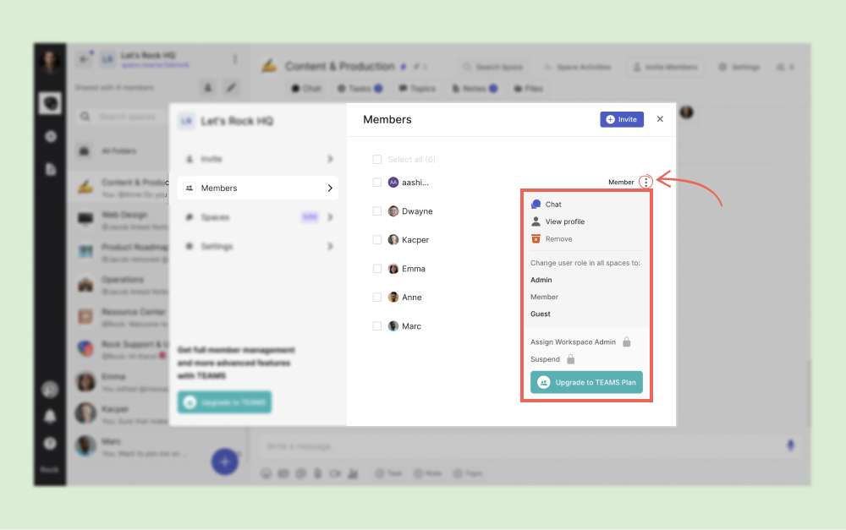Tick the checkbox next to Kacper
Viewport: 846px width, 530px height.
click(377, 239)
